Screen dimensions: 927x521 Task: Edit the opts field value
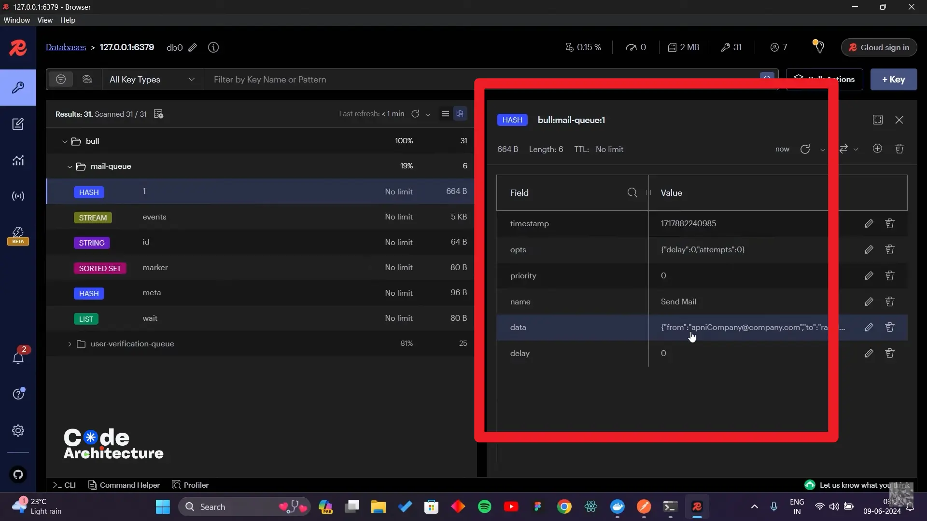(869, 249)
